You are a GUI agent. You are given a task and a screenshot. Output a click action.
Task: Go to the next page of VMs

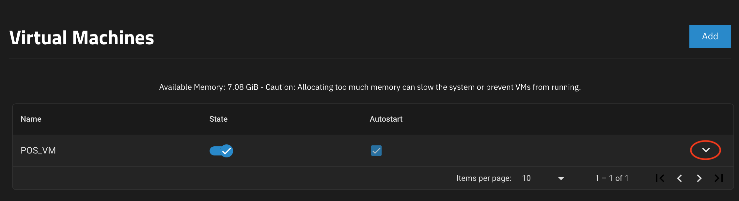[699, 178]
